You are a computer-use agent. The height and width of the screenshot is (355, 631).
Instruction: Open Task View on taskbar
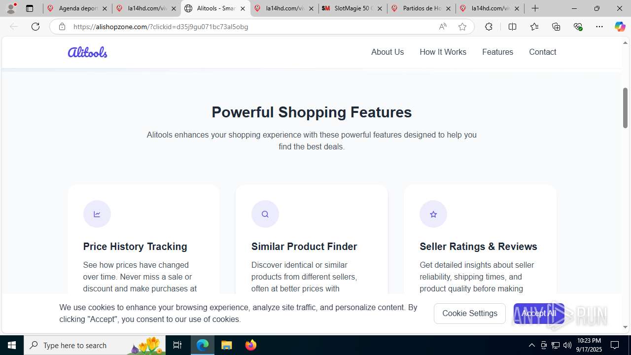pos(177,345)
